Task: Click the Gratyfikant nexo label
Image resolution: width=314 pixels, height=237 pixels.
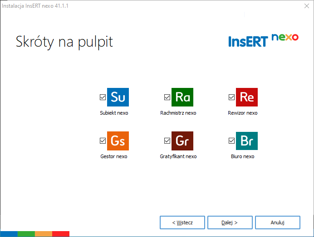Action: coord(178,156)
